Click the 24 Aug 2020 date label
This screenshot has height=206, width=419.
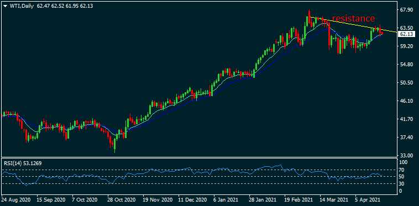tap(15, 199)
